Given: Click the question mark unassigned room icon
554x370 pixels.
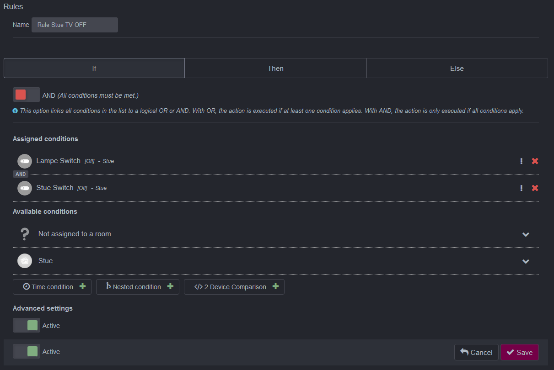Looking at the screenshot, I should (x=25, y=234).
